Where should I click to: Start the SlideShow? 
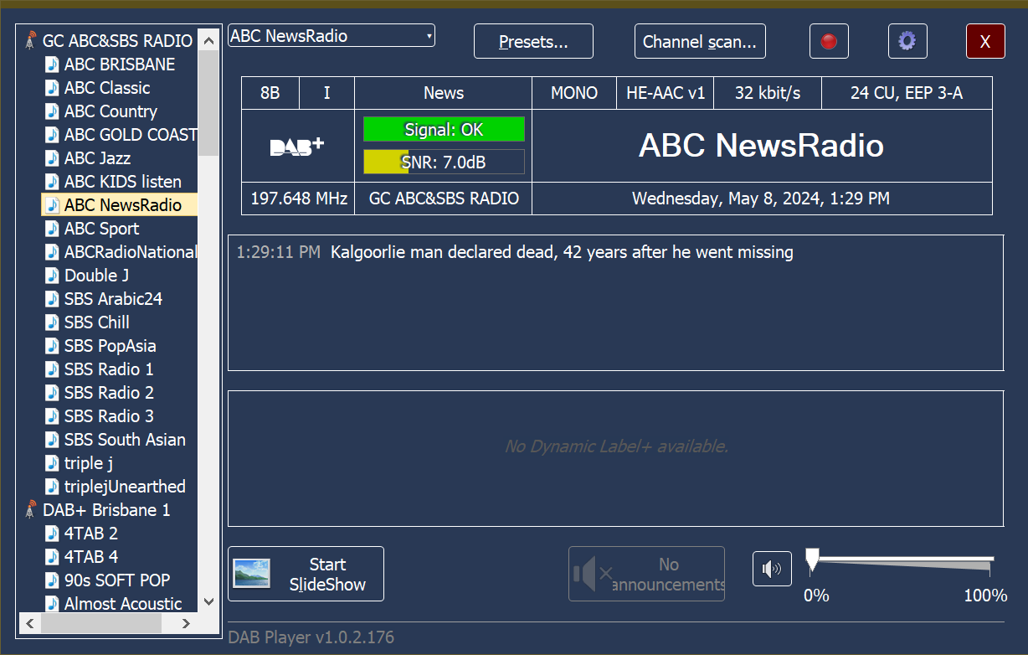click(306, 574)
